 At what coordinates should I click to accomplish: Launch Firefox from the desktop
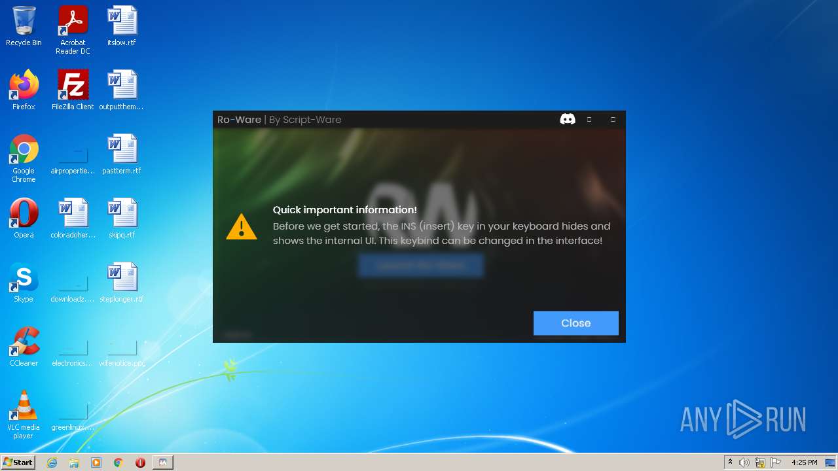coord(24,90)
